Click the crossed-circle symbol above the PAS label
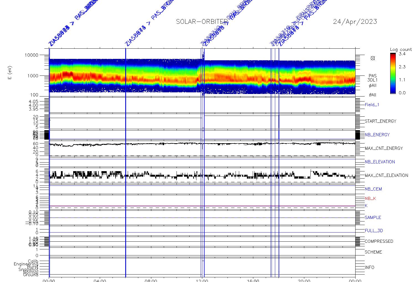The height and width of the screenshot is (282, 419). [x=373, y=58]
